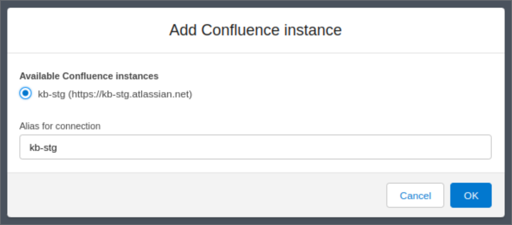
Task: Click the word Available in the heading
Action: tap(40, 76)
